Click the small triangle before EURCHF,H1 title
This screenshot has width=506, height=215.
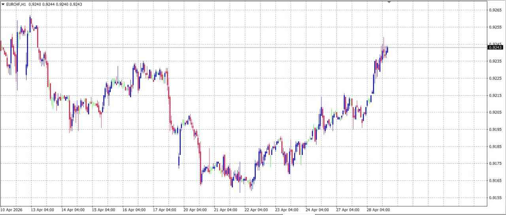coord(3,4)
